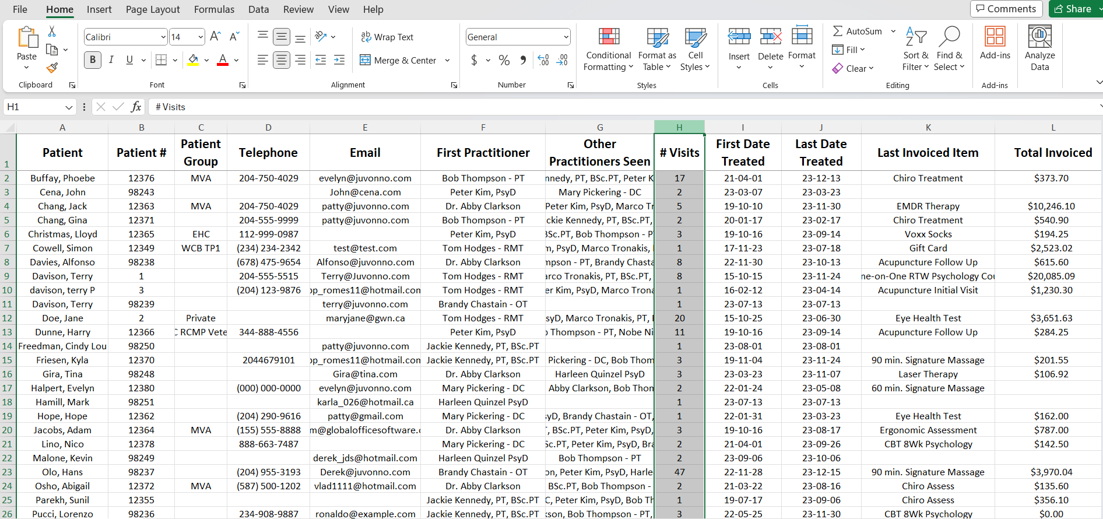1103x519 pixels.
Task: Toggle Wrap Text on
Action: point(387,37)
